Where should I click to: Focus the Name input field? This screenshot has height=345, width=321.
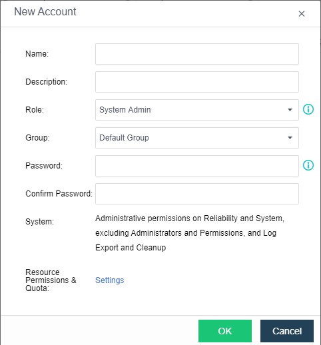click(197, 54)
